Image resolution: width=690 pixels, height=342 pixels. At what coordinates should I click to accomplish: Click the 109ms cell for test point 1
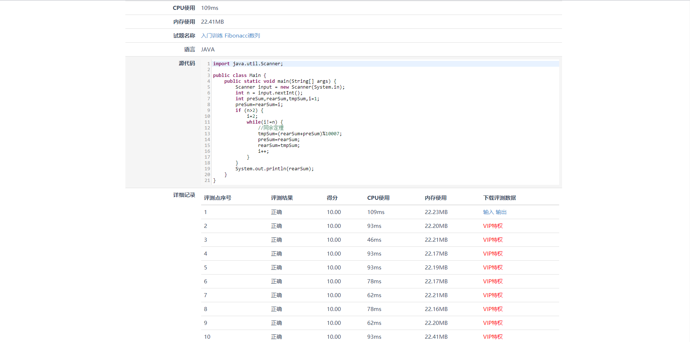click(x=376, y=212)
